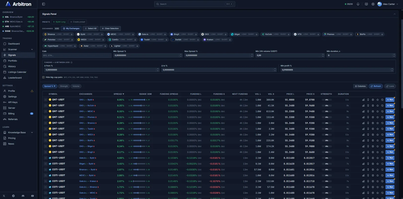Open the Alex Carter account dropdown
The height and width of the screenshot is (199, 403).
(388, 4)
